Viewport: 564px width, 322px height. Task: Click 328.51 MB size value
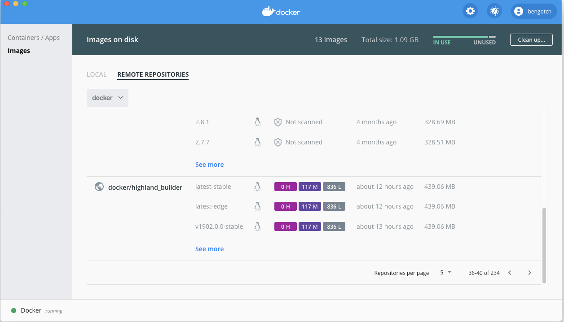click(x=440, y=142)
